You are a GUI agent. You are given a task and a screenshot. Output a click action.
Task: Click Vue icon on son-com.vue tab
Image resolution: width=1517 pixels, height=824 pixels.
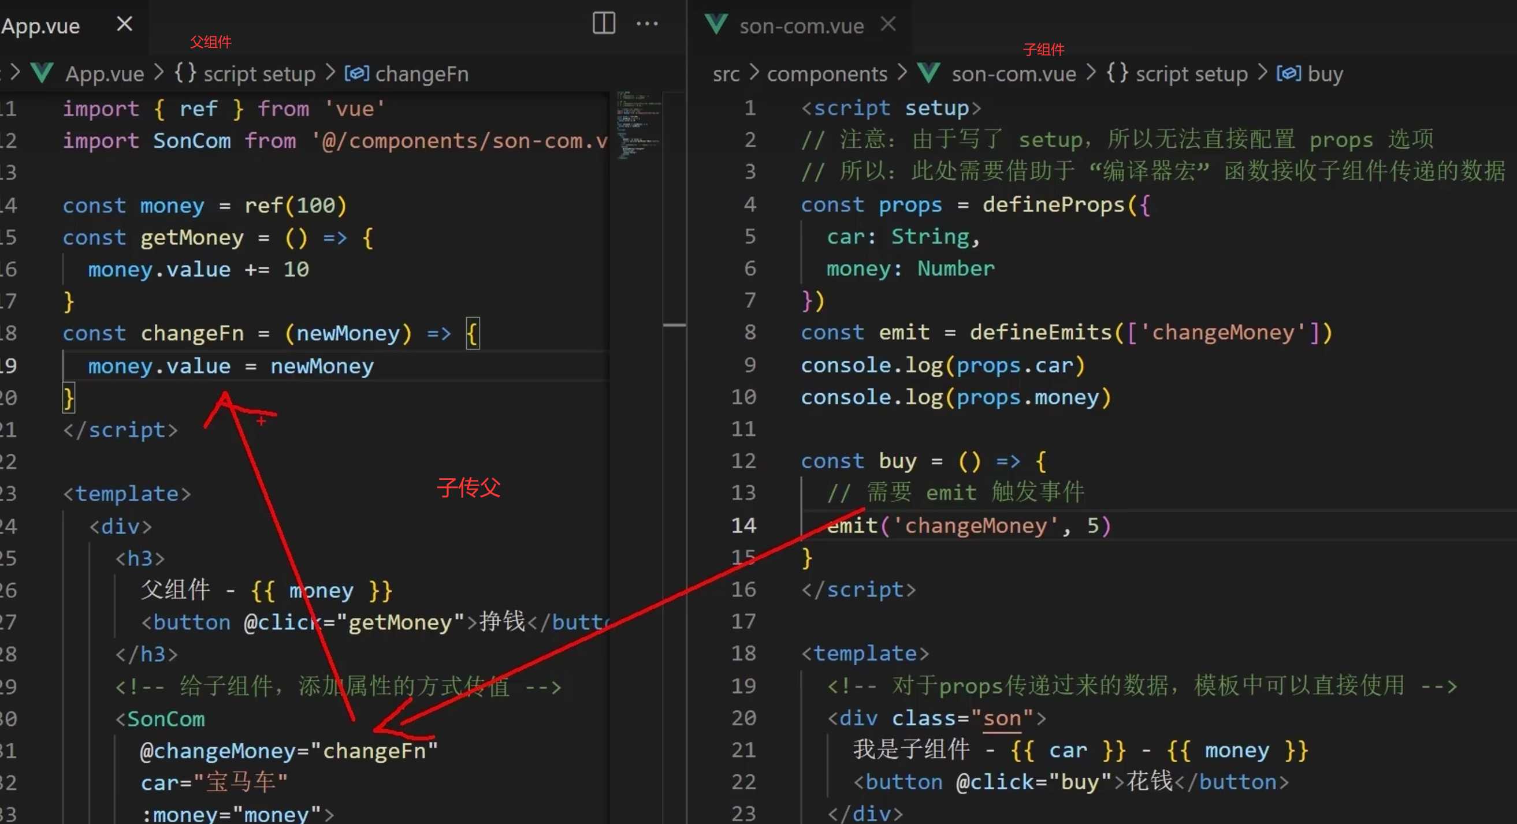tap(717, 25)
